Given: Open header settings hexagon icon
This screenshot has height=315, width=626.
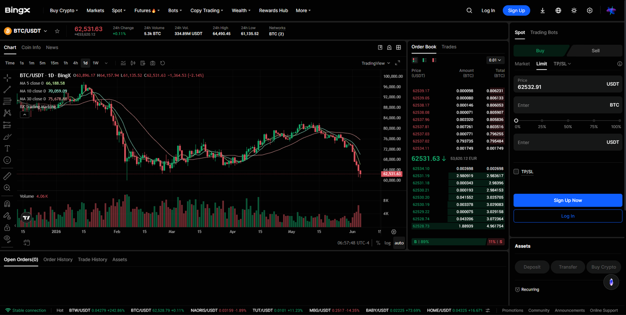Looking at the screenshot, I should (589, 10).
